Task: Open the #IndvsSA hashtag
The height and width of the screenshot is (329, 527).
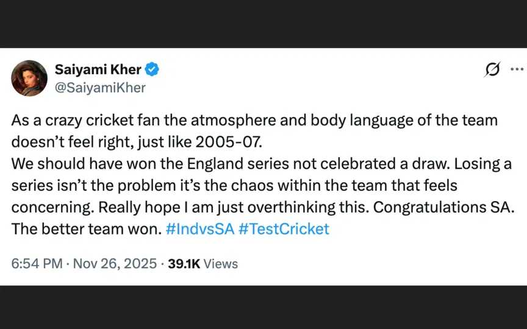Action: coord(196,229)
